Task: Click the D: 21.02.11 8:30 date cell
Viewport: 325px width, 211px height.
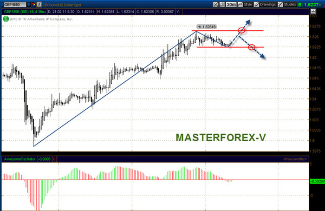Action: tap(61, 11)
